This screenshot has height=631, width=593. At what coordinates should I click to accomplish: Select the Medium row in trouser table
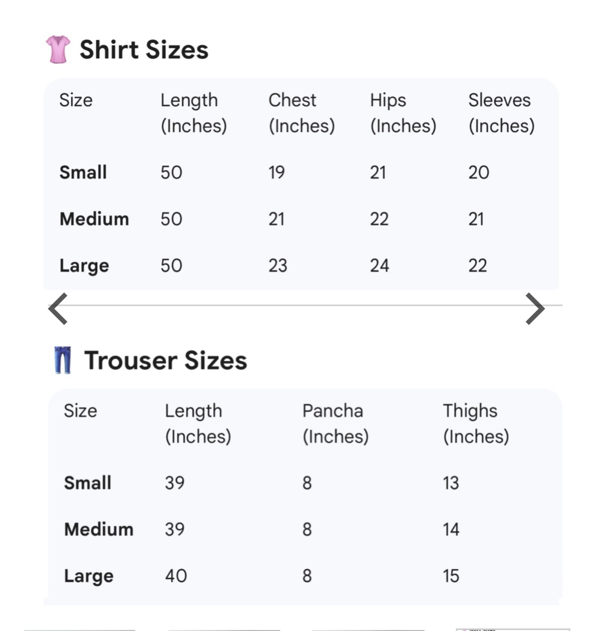pos(99,529)
